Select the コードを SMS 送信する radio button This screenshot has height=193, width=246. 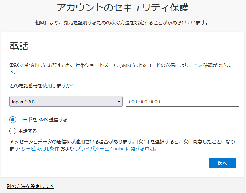click(13, 120)
